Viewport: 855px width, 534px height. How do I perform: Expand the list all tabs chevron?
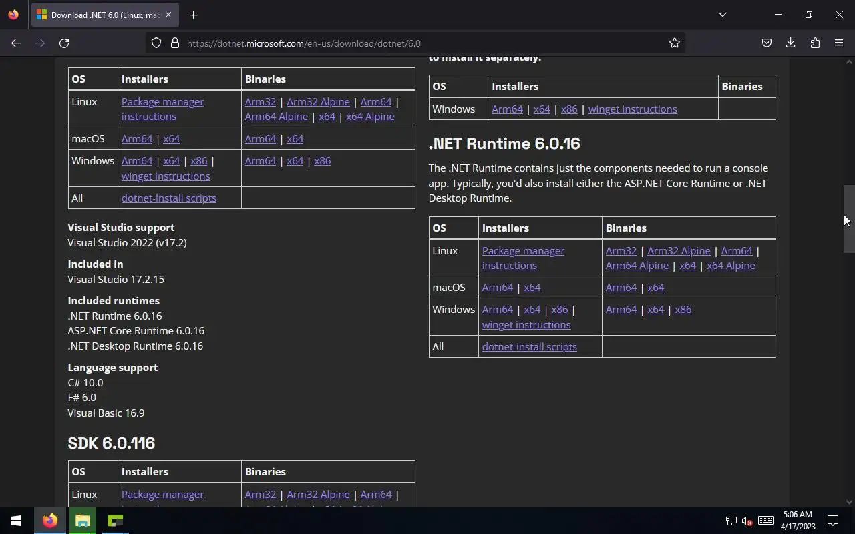pyautogui.click(x=722, y=15)
